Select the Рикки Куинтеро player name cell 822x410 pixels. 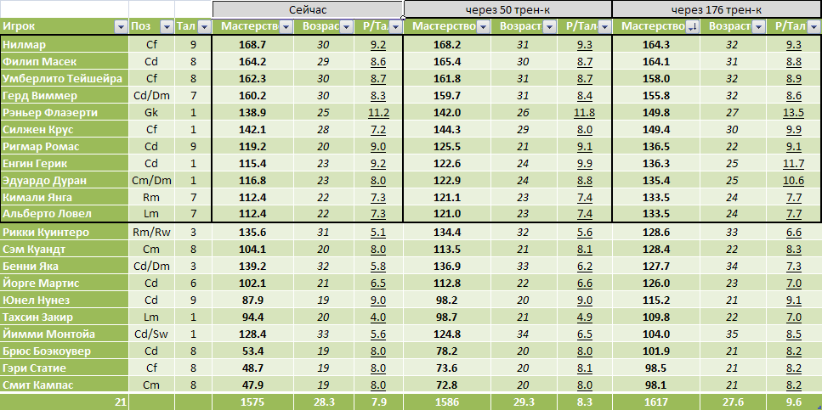coord(65,232)
